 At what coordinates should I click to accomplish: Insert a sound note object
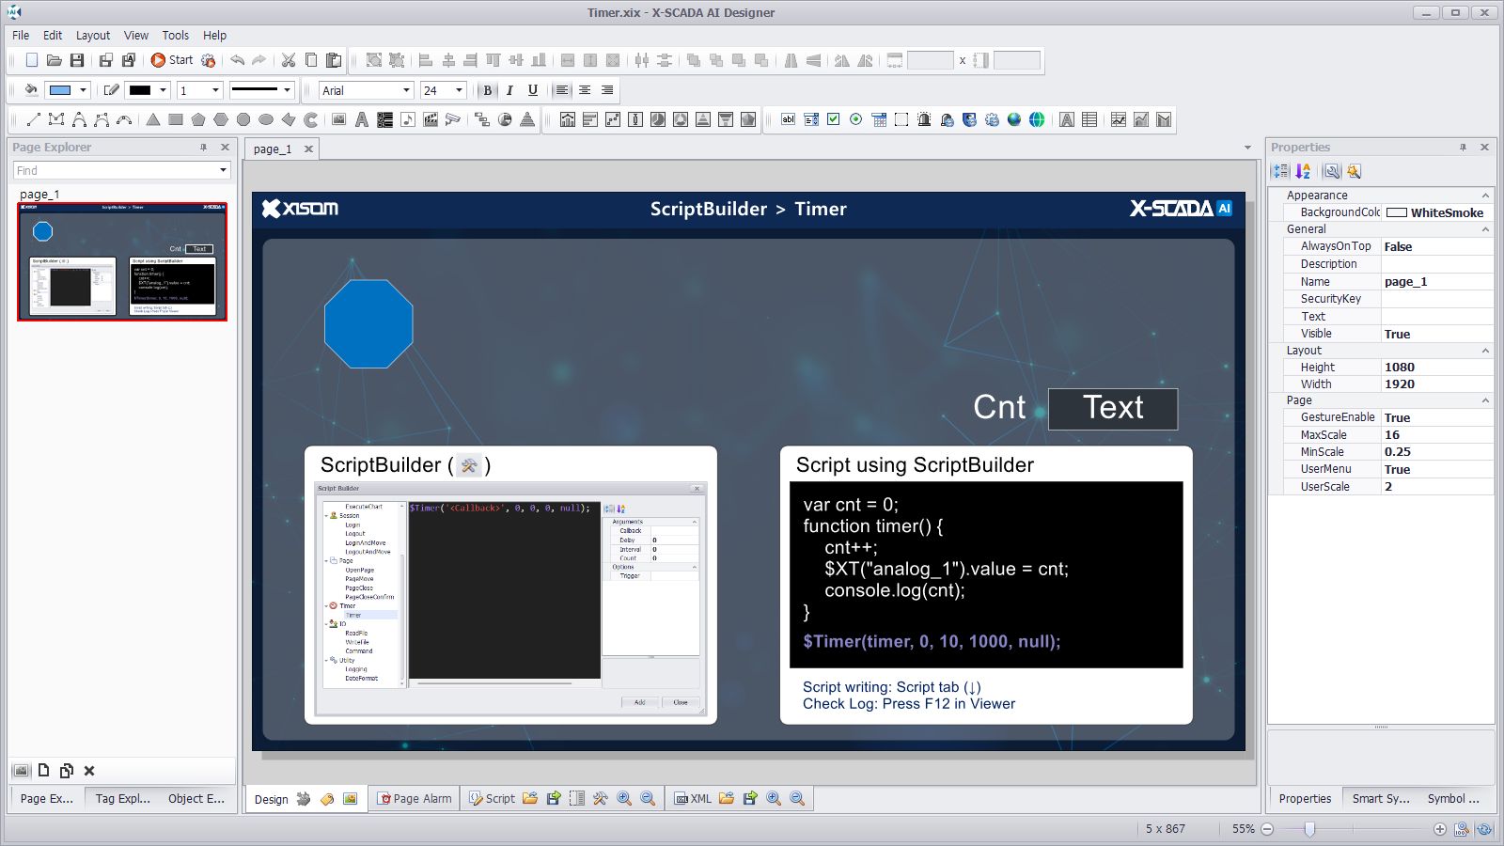(407, 119)
